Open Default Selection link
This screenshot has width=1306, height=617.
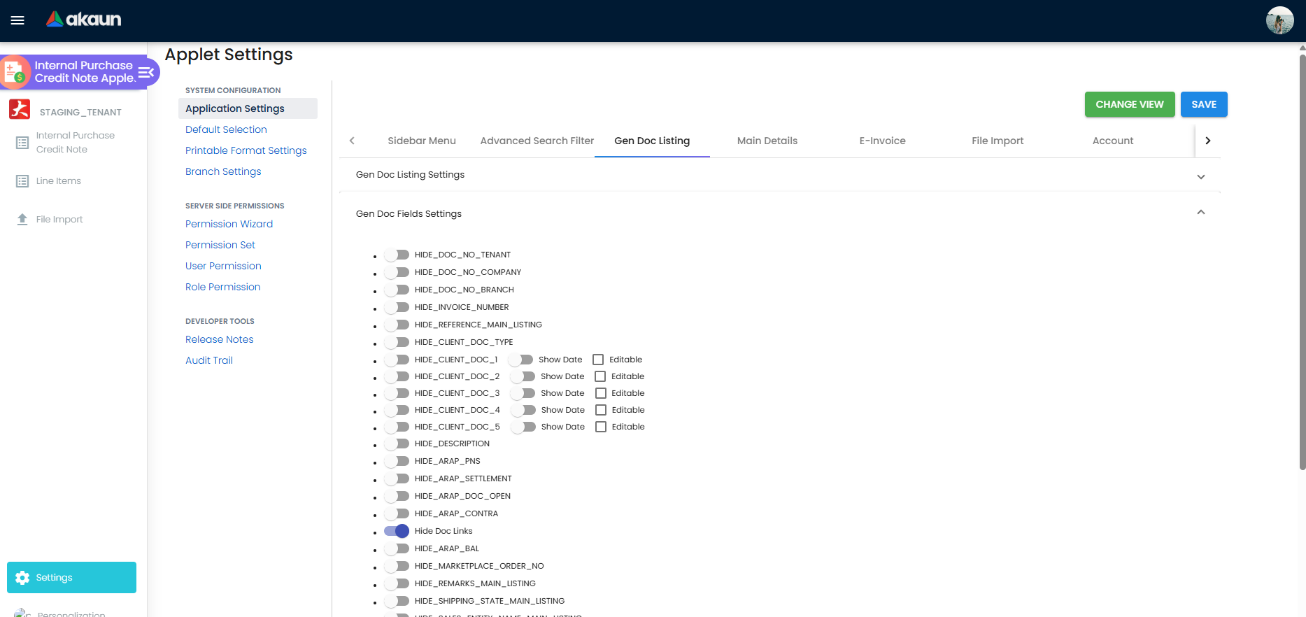(x=226, y=129)
